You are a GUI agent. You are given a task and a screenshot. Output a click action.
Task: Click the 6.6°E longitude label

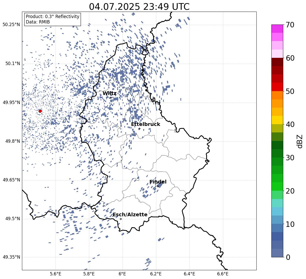click(223, 274)
